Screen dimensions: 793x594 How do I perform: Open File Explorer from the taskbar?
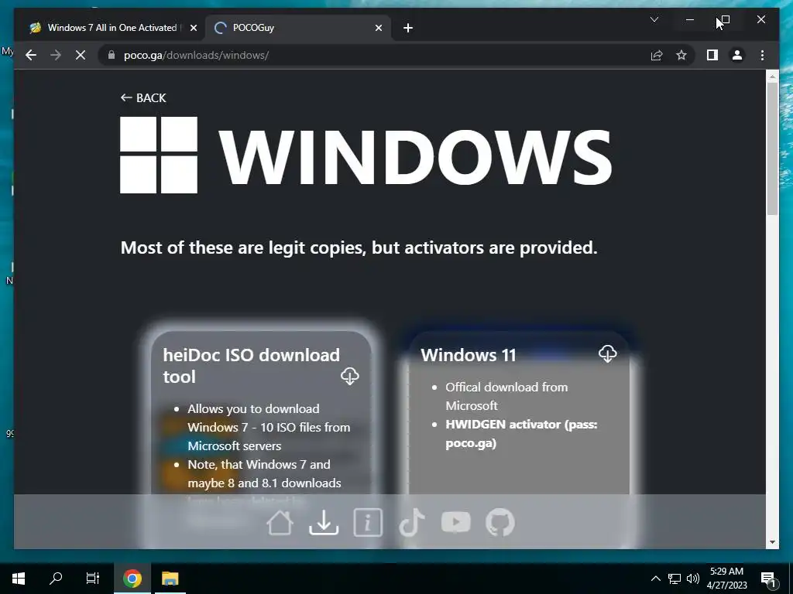(x=170, y=579)
